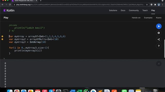This screenshot has height=92, width=165.
Task: Click warning icon beside myArray line
Action: (x=2, y=36)
